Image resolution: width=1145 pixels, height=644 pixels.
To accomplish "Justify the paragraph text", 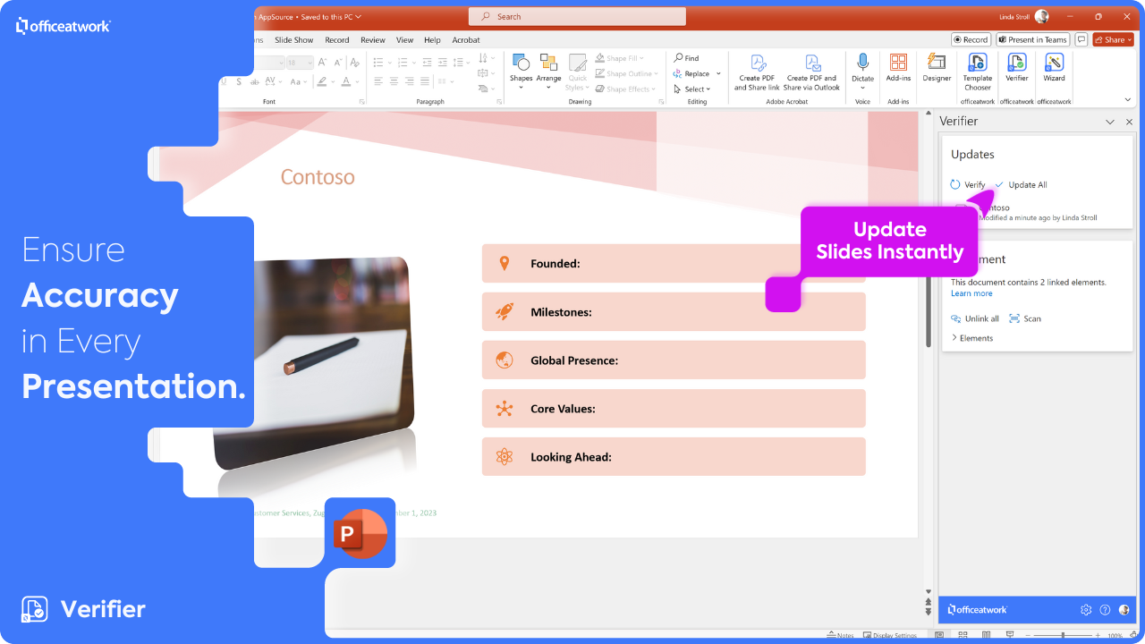I will click(424, 81).
